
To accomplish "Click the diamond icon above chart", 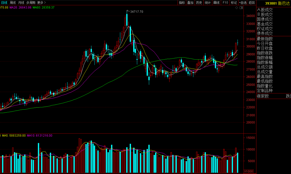I will coord(237,8).
